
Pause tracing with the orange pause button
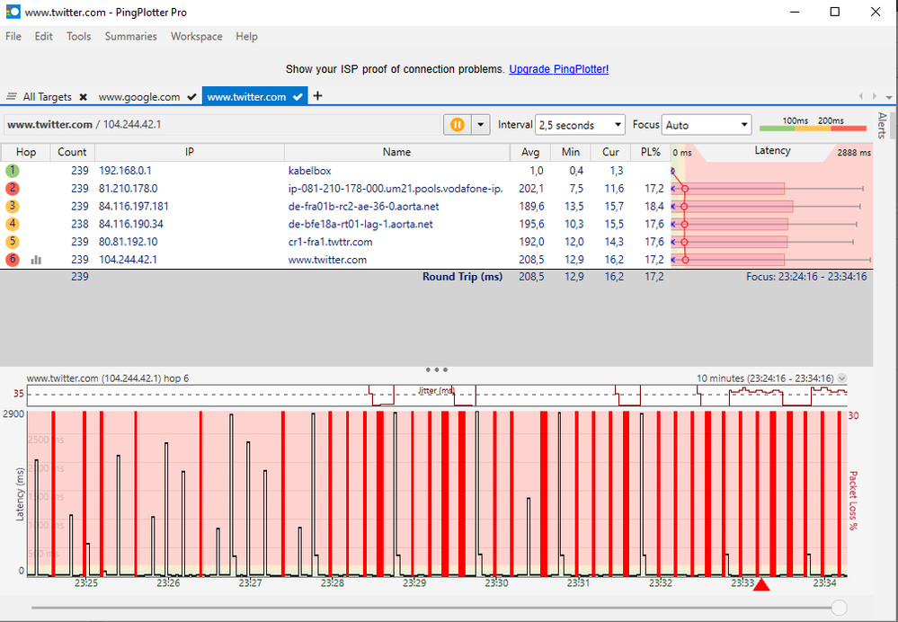458,124
